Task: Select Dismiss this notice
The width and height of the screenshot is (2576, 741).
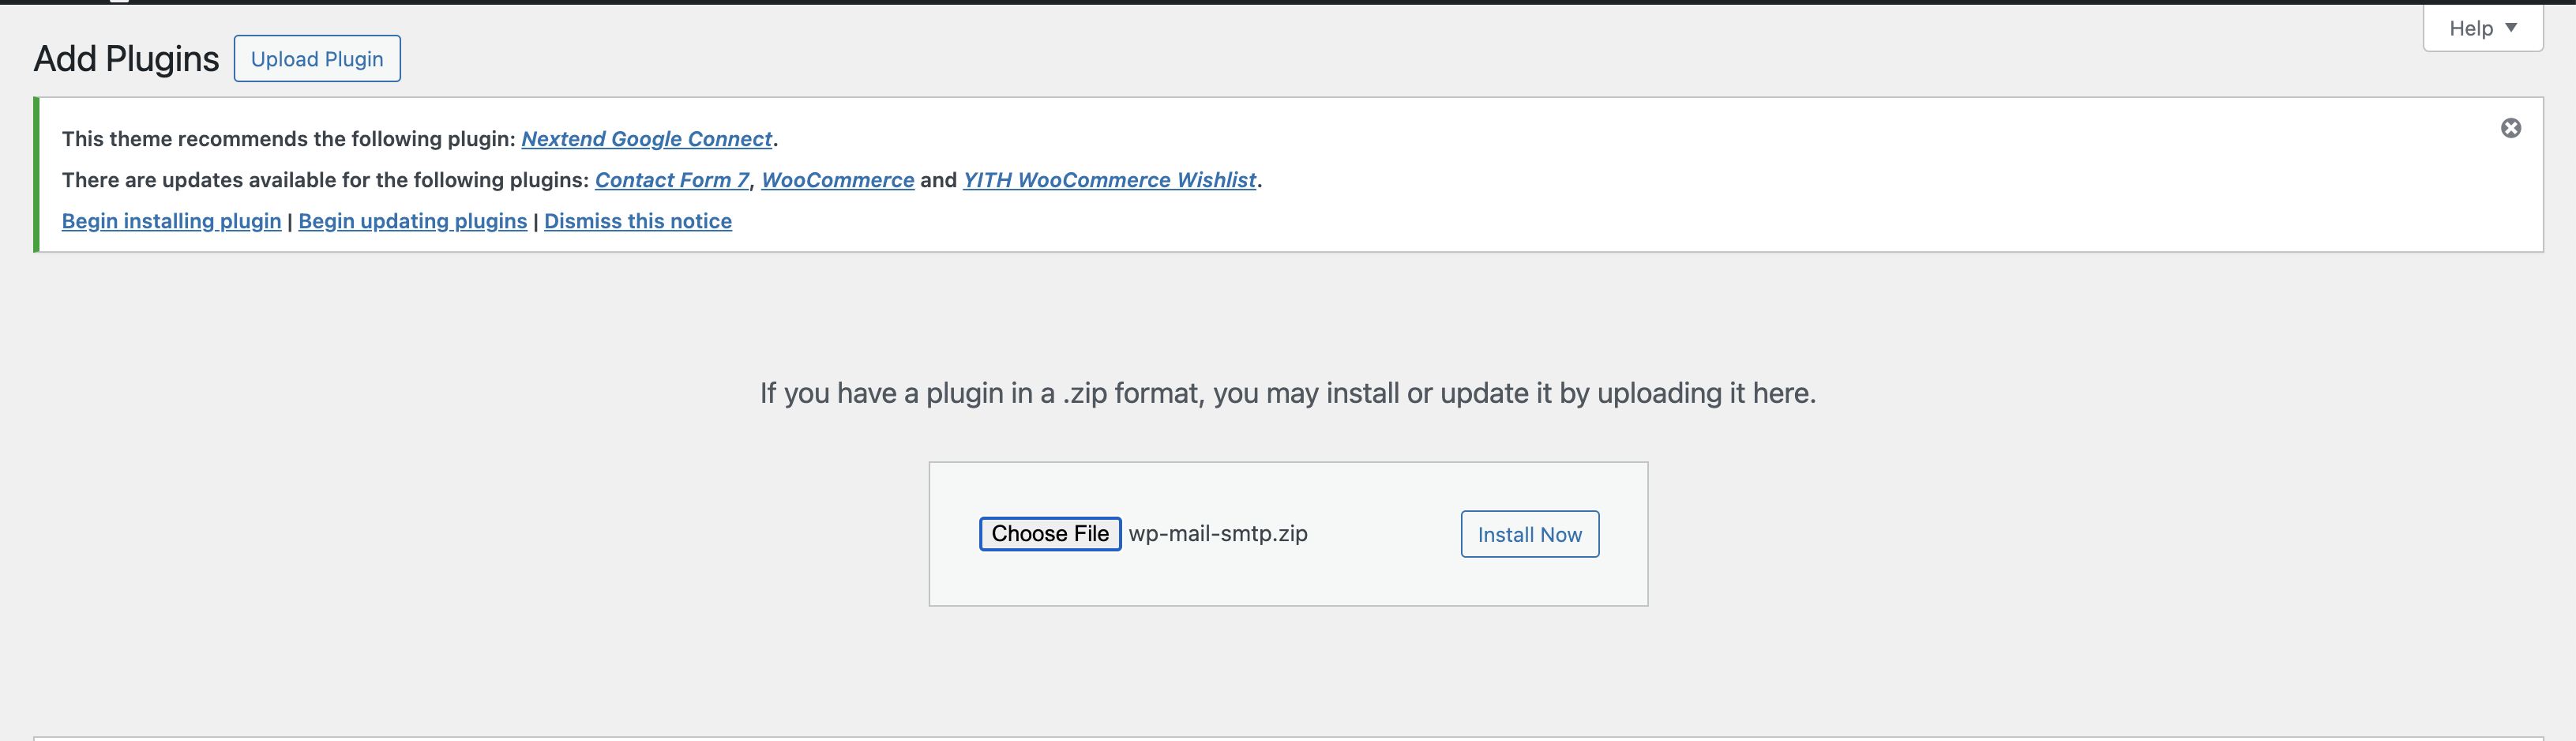Action: point(638,221)
